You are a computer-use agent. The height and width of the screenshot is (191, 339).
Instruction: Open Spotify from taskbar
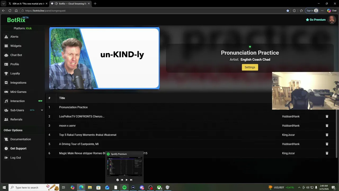pos(124,188)
